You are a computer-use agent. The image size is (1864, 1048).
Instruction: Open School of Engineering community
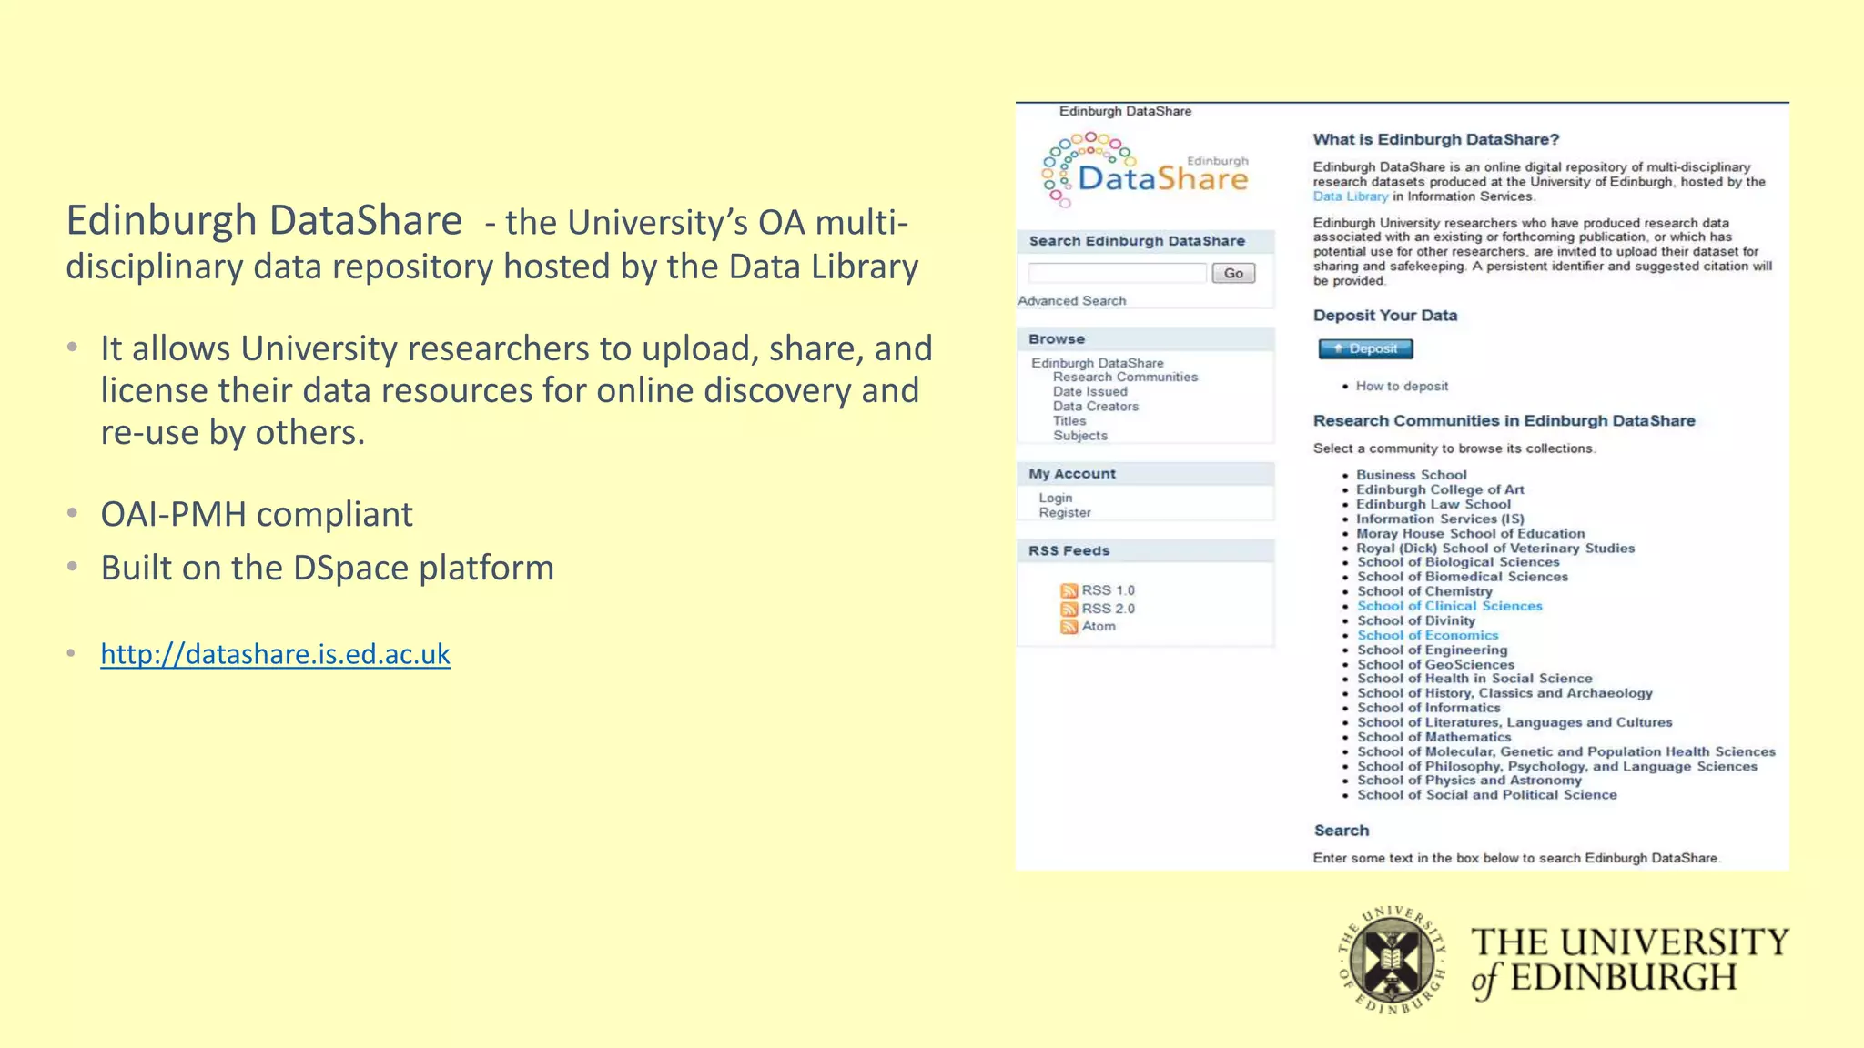coord(1432,650)
